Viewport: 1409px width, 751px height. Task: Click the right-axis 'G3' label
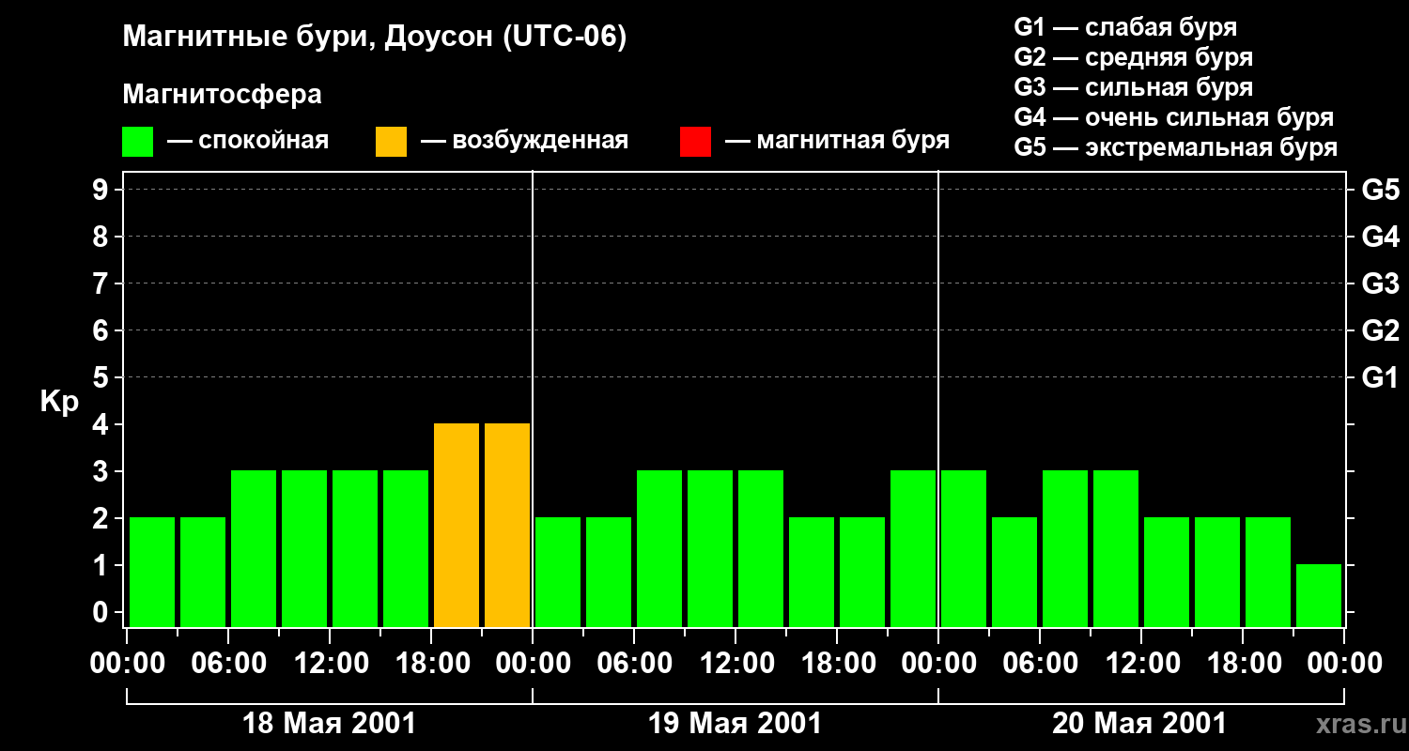pos(1380,284)
